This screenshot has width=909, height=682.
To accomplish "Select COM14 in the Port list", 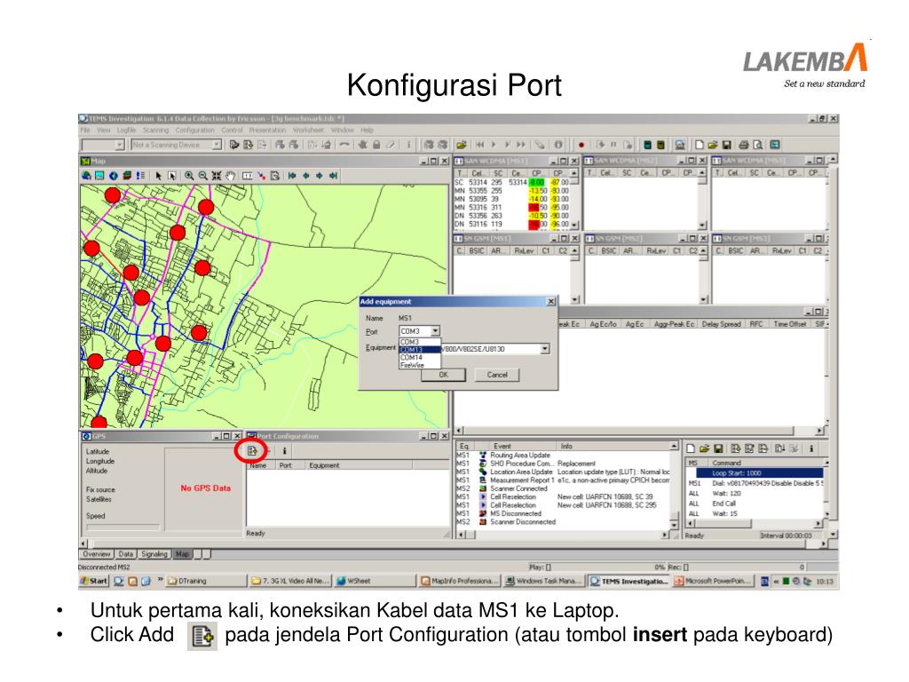I will coord(420,357).
